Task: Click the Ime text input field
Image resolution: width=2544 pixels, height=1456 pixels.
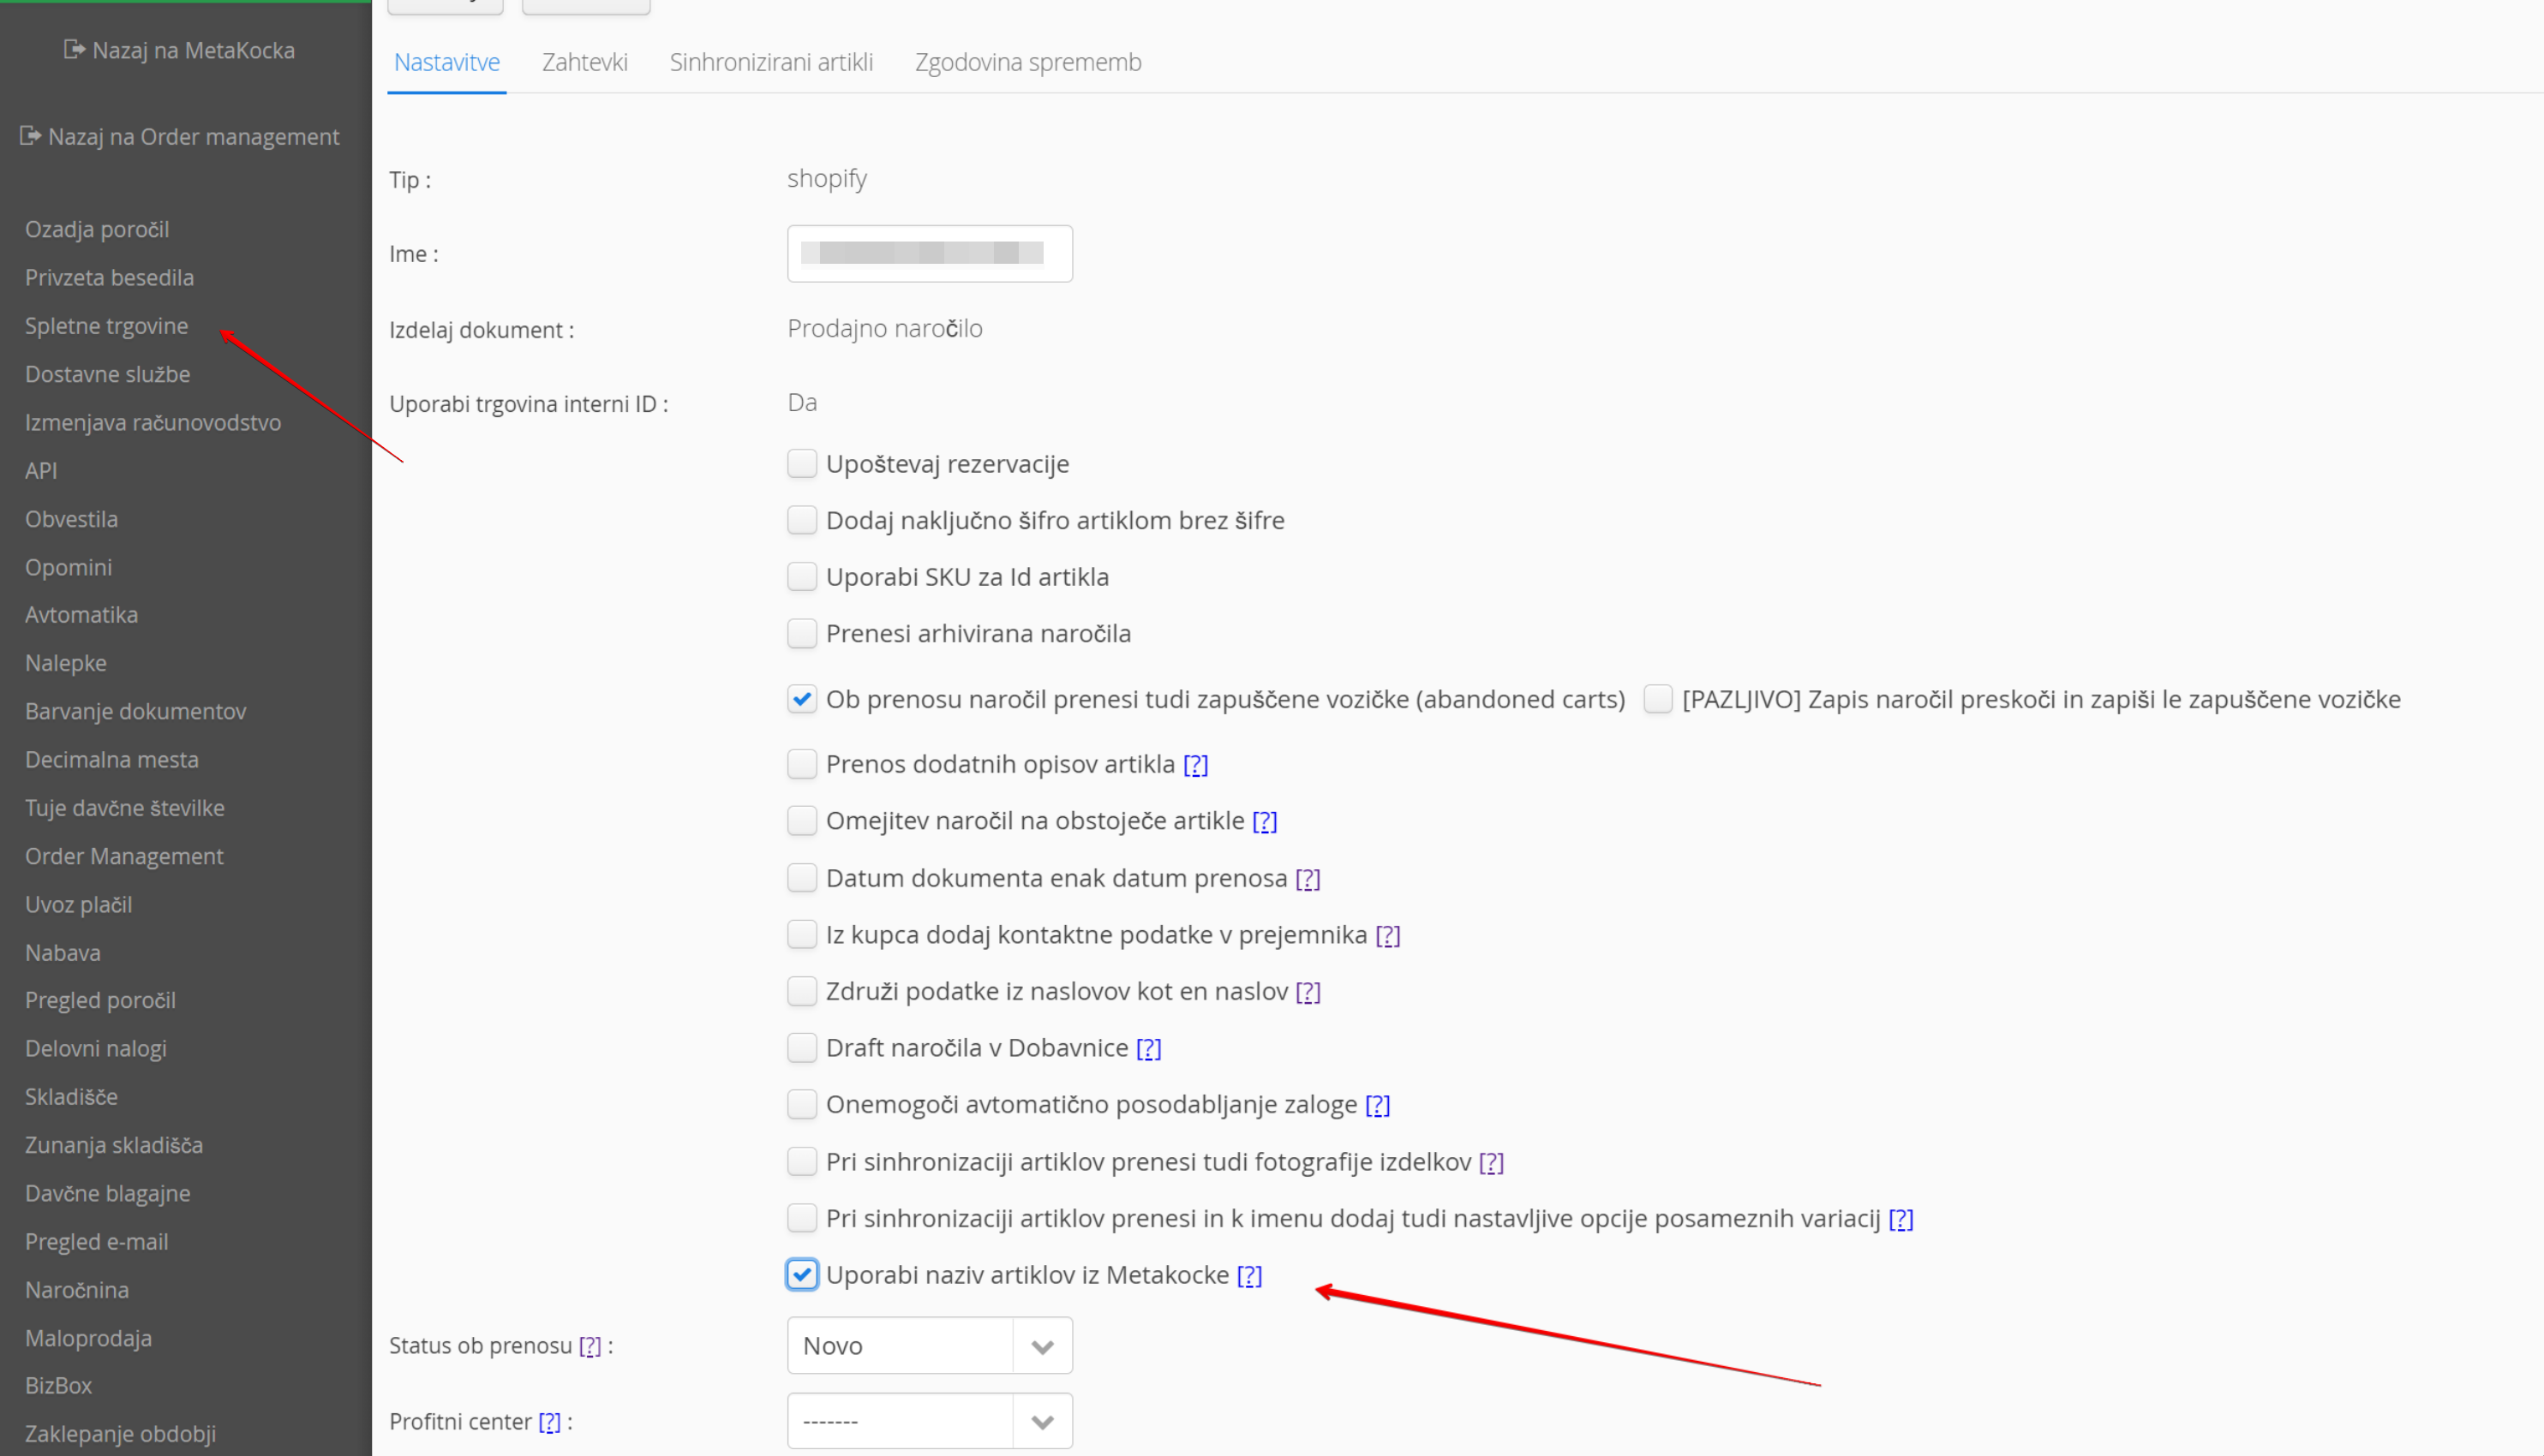Action: (x=930, y=254)
